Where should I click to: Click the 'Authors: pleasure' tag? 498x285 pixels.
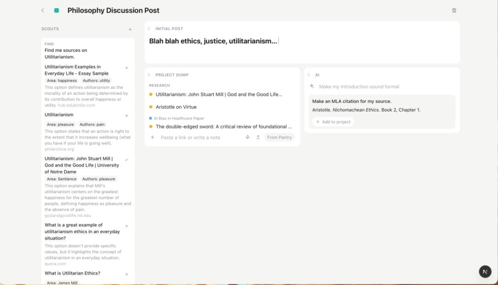point(98,179)
